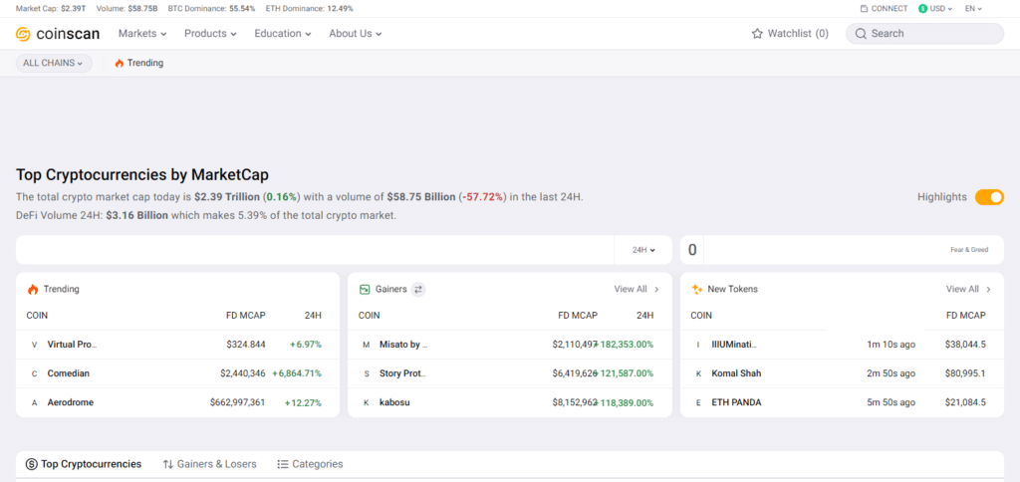The image size is (1020, 482).
Task: Click the ETH PANDA token avatar
Action: point(698,402)
